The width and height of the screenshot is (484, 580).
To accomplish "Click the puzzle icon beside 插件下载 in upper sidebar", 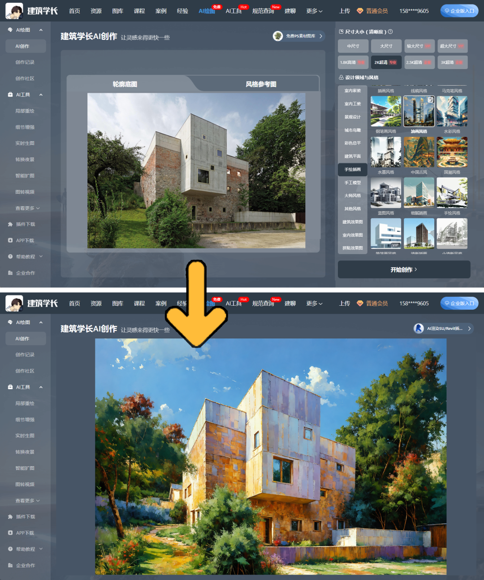I will 10,224.
